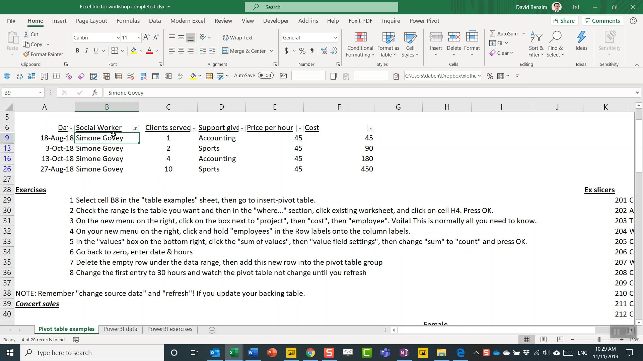Apply Percent number style
This screenshot has height=361, width=643.
point(302,51)
